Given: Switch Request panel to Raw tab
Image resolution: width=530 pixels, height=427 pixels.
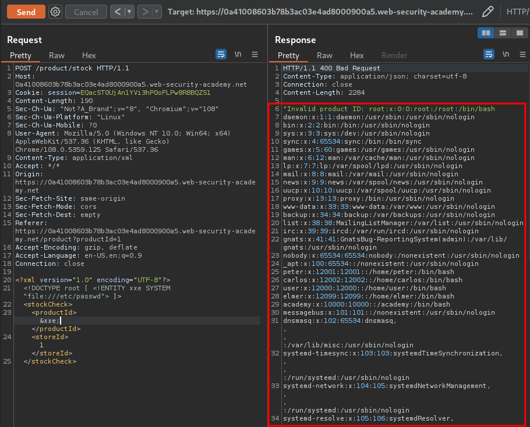Looking at the screenshot, I should point(56,55).
